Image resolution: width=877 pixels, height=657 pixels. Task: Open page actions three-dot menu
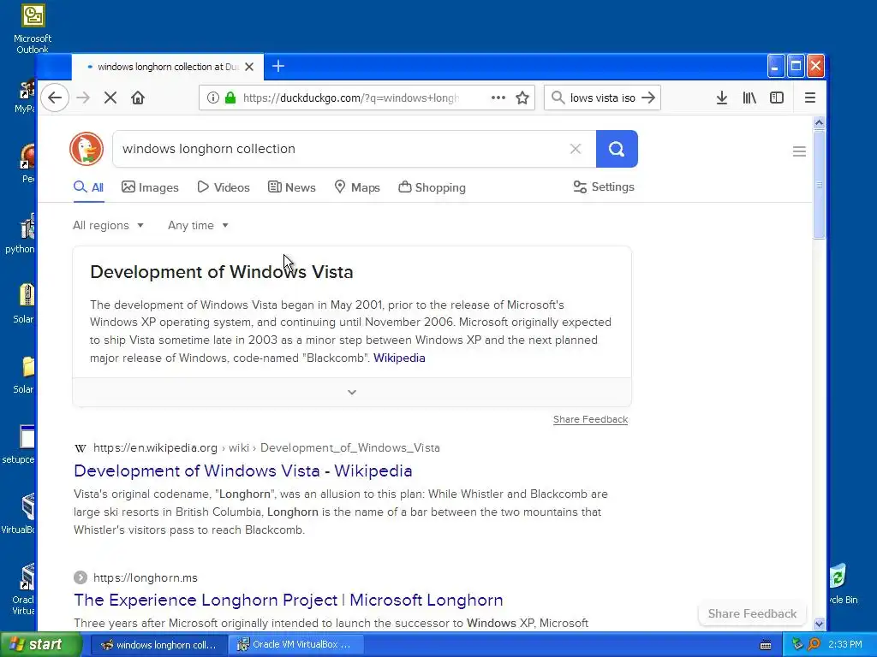click(x=498, y=98)
